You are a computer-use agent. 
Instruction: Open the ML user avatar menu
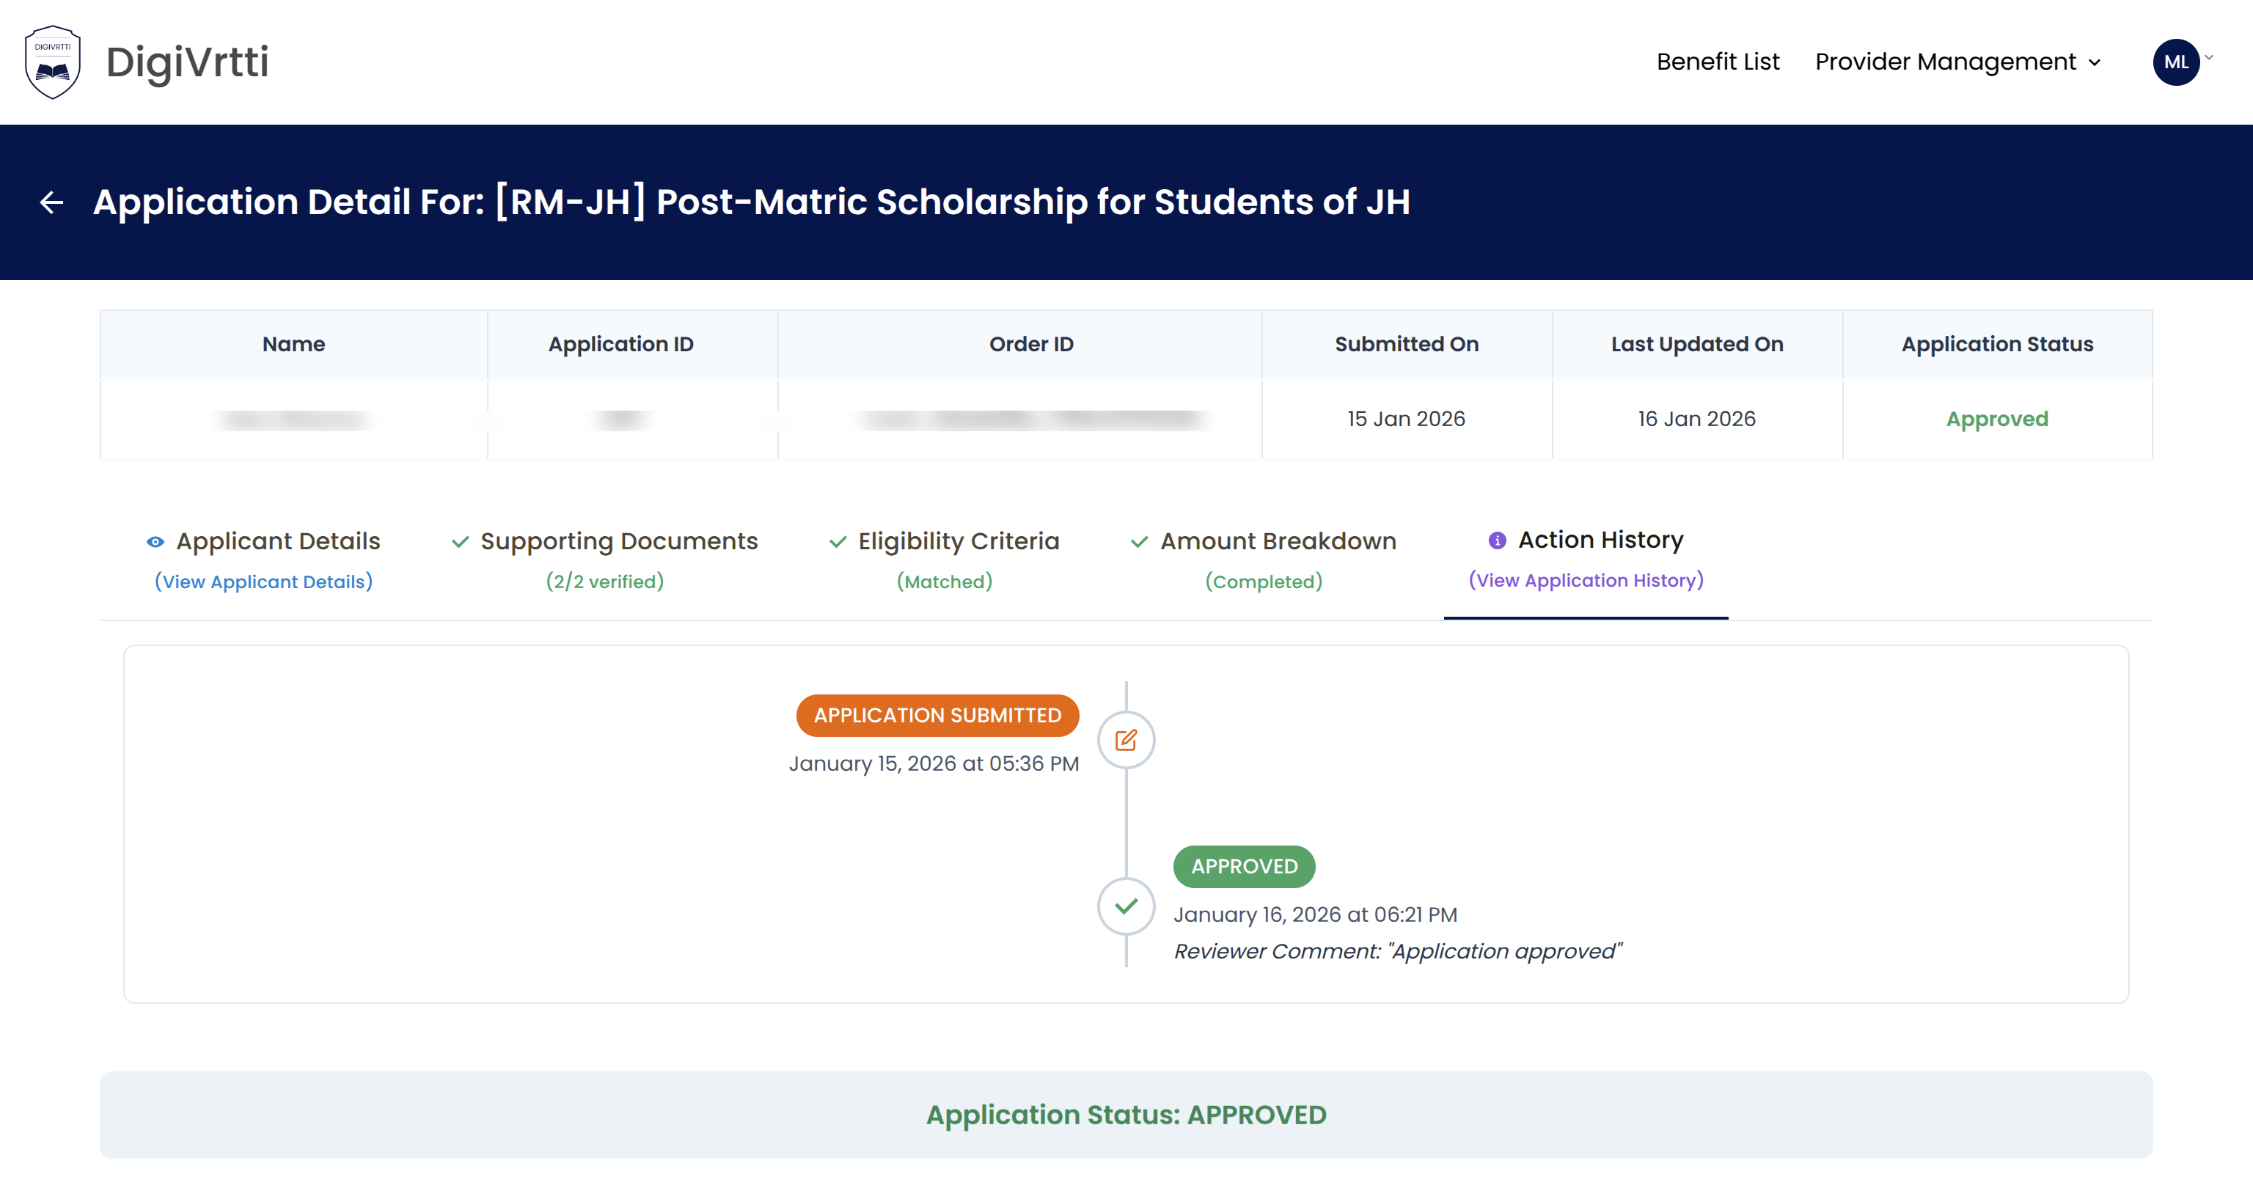click(x=2175, y=62)
